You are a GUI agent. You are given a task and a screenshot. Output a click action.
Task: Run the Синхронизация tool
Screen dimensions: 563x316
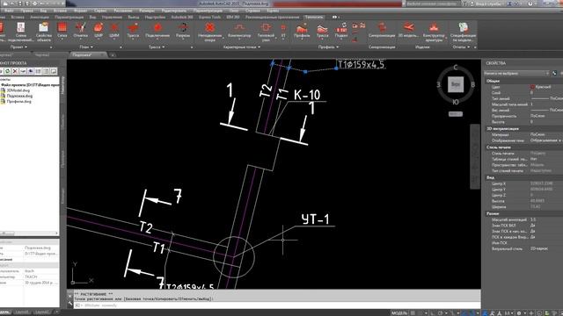click(382, 30)
